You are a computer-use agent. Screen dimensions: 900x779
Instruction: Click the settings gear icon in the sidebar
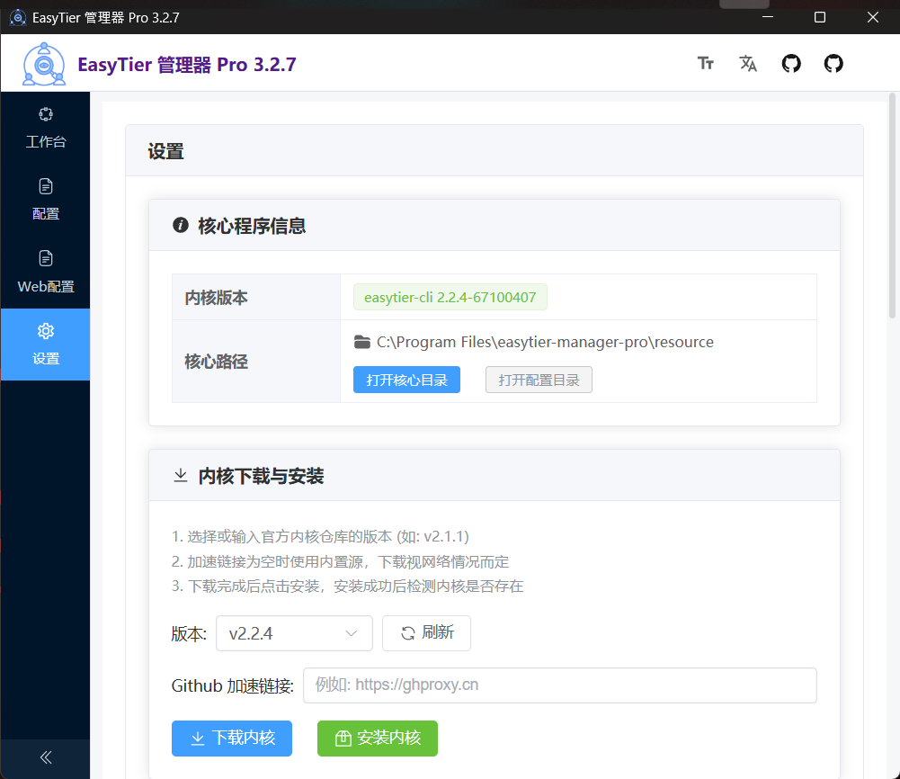click(45, 330)
